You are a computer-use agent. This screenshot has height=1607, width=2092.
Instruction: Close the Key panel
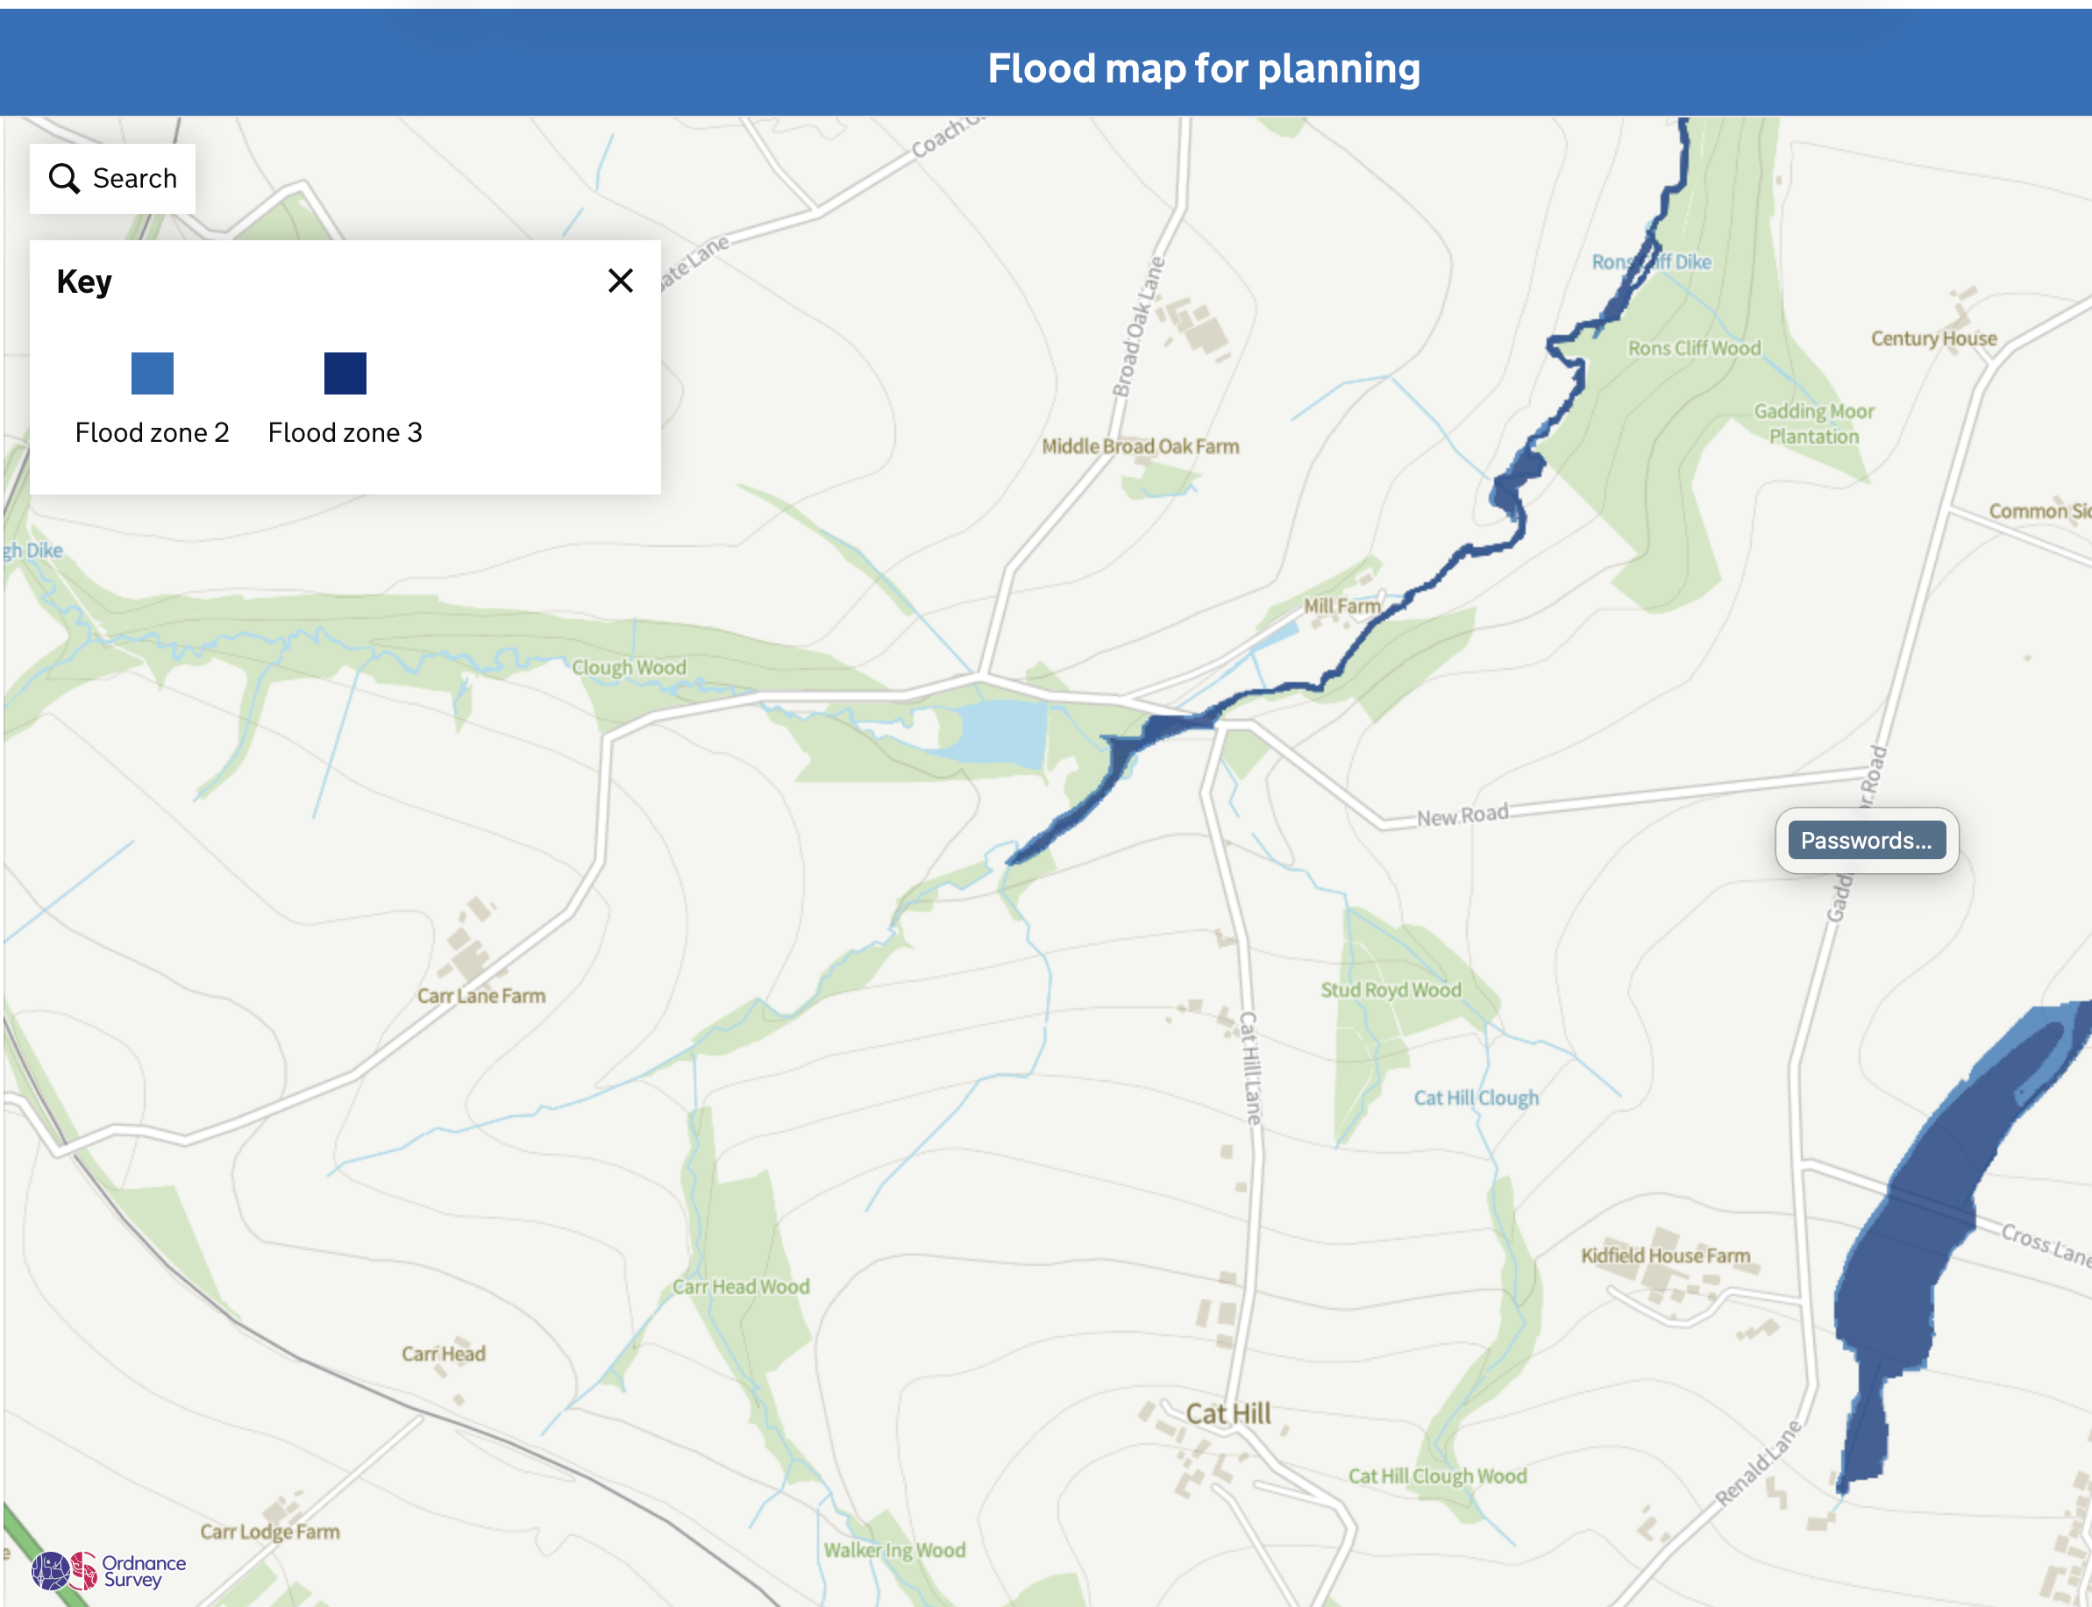coord(621,281)
